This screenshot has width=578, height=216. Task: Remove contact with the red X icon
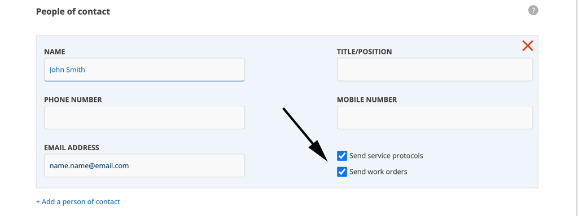click(x=528, y=46)
